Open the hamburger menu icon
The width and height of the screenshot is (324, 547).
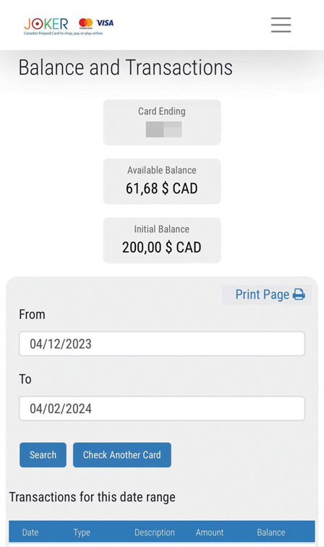pyautogui.click(x=281, y=25)
